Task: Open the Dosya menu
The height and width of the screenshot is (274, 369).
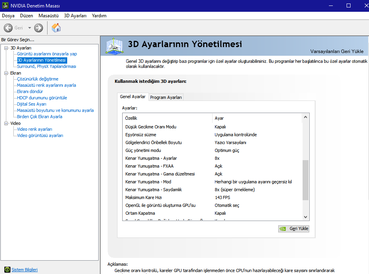Action: click(x=8, y=16)
